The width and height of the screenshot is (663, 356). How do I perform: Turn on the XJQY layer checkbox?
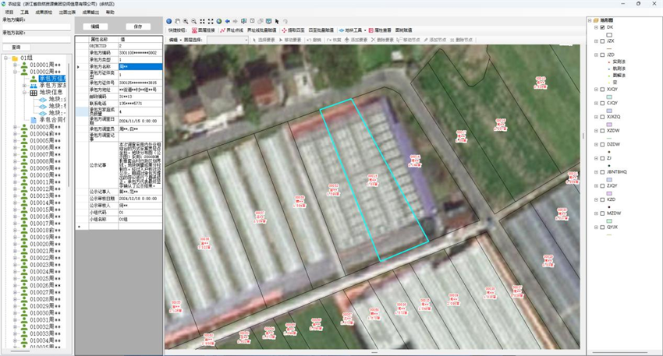click(x=602, y=90)
